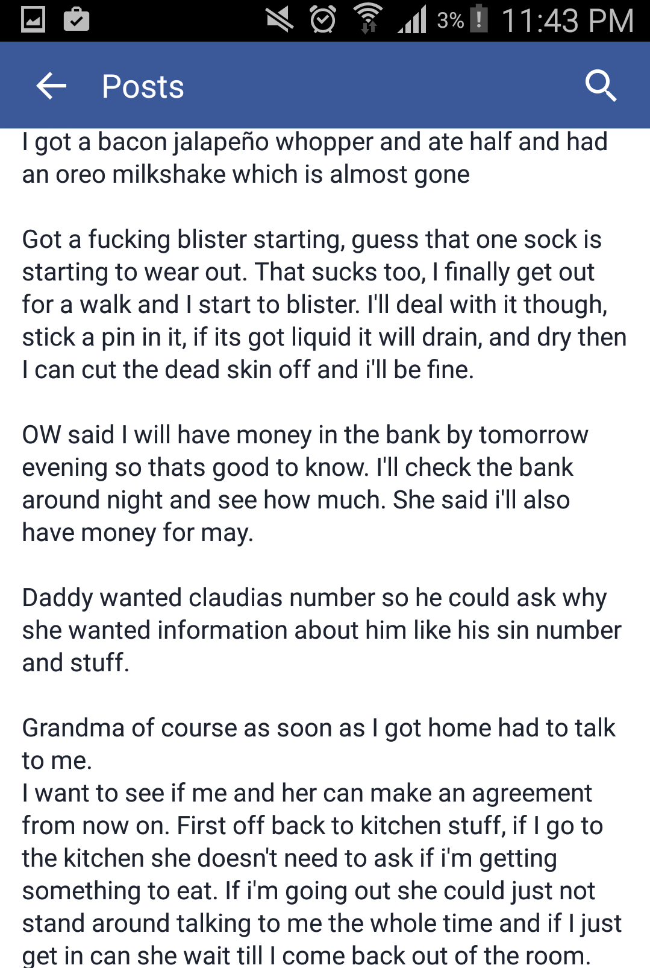Tap the image notification icon in status bar
This screenshot has width=650, height=968.
33,20
